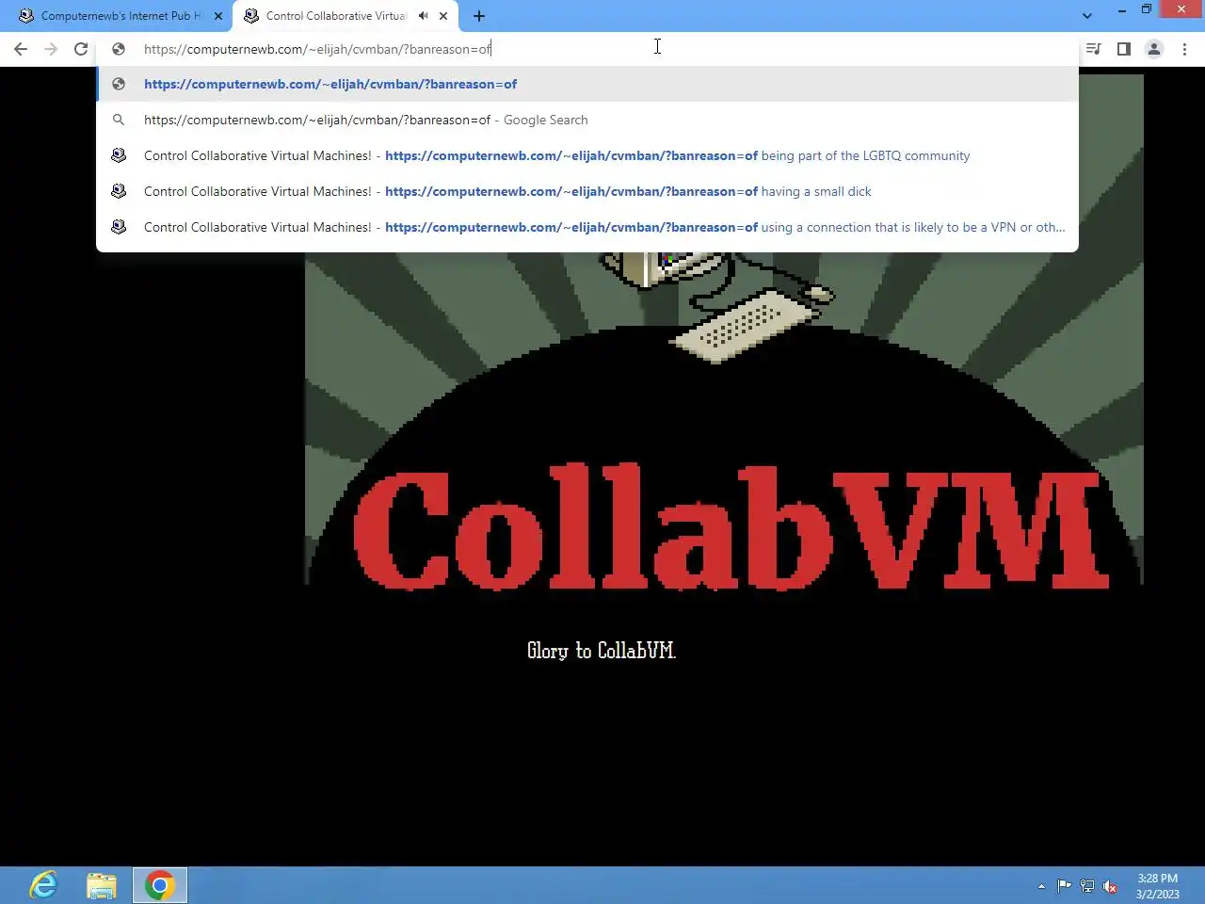This screenshot has height=904, width=1205.
Task: Show hidden tray icons arrow
Action: pyautogui.click(x=1041, y=886)
